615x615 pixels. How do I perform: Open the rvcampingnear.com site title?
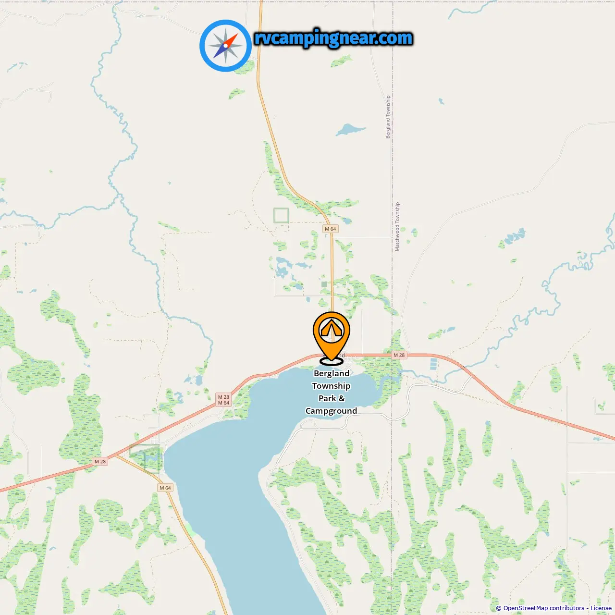[x=333, y=38]
